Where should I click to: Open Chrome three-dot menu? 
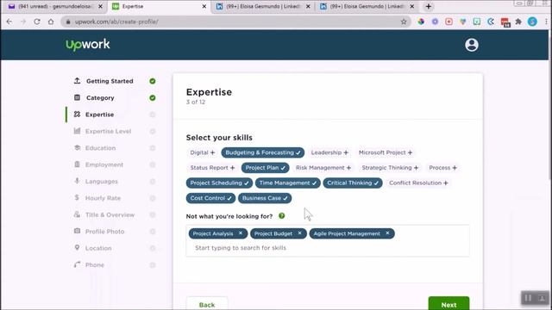[546, 22]
